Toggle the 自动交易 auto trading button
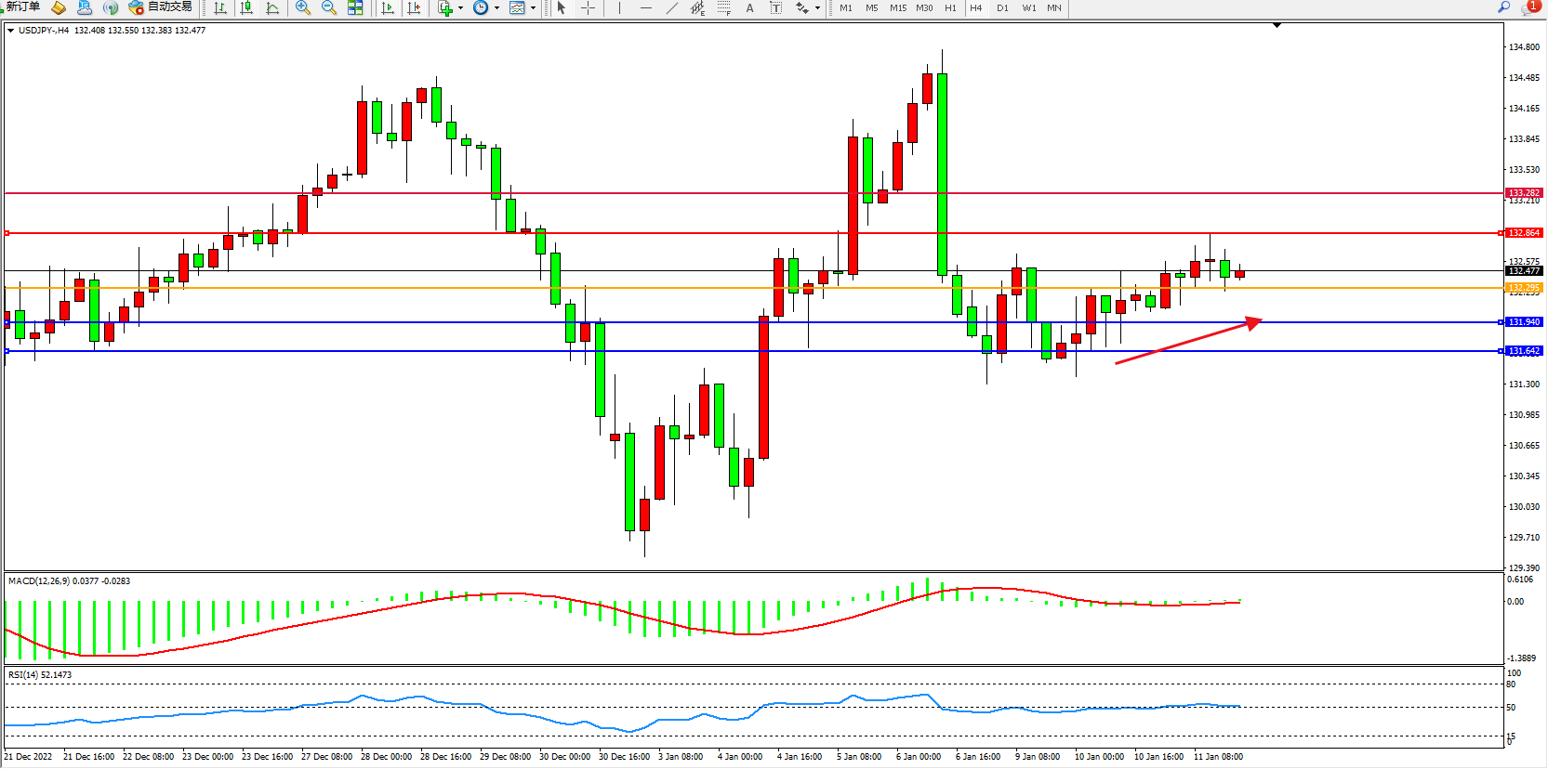 pos(160,7)
